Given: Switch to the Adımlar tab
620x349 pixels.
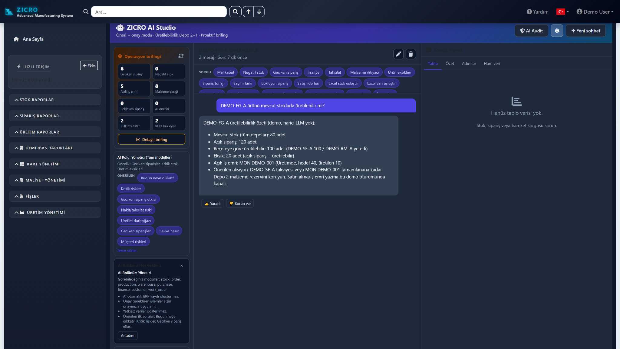Looking at the screenshot, I should coord(469,64).
